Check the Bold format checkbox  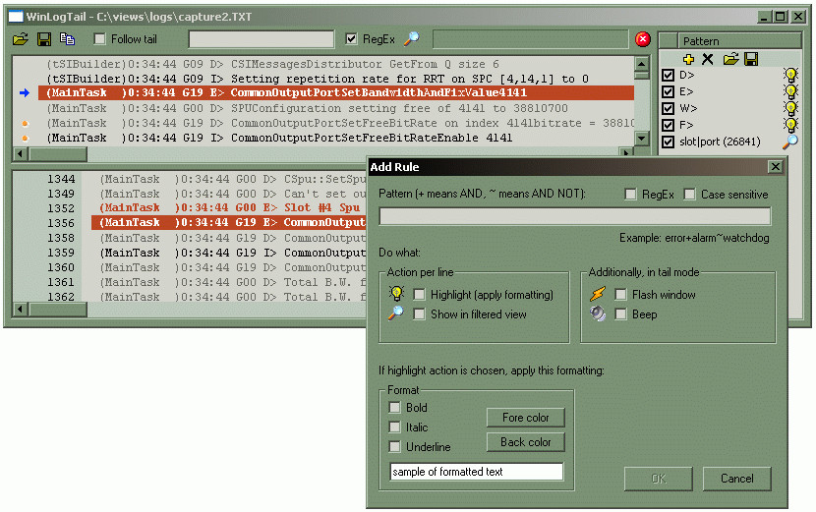point(395,408)
